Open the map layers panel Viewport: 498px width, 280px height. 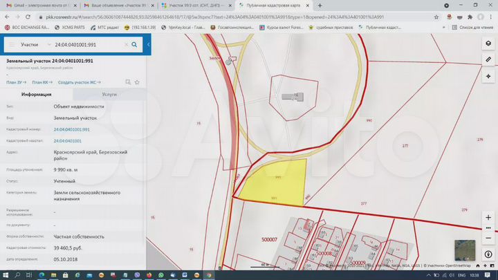[488, 43]
